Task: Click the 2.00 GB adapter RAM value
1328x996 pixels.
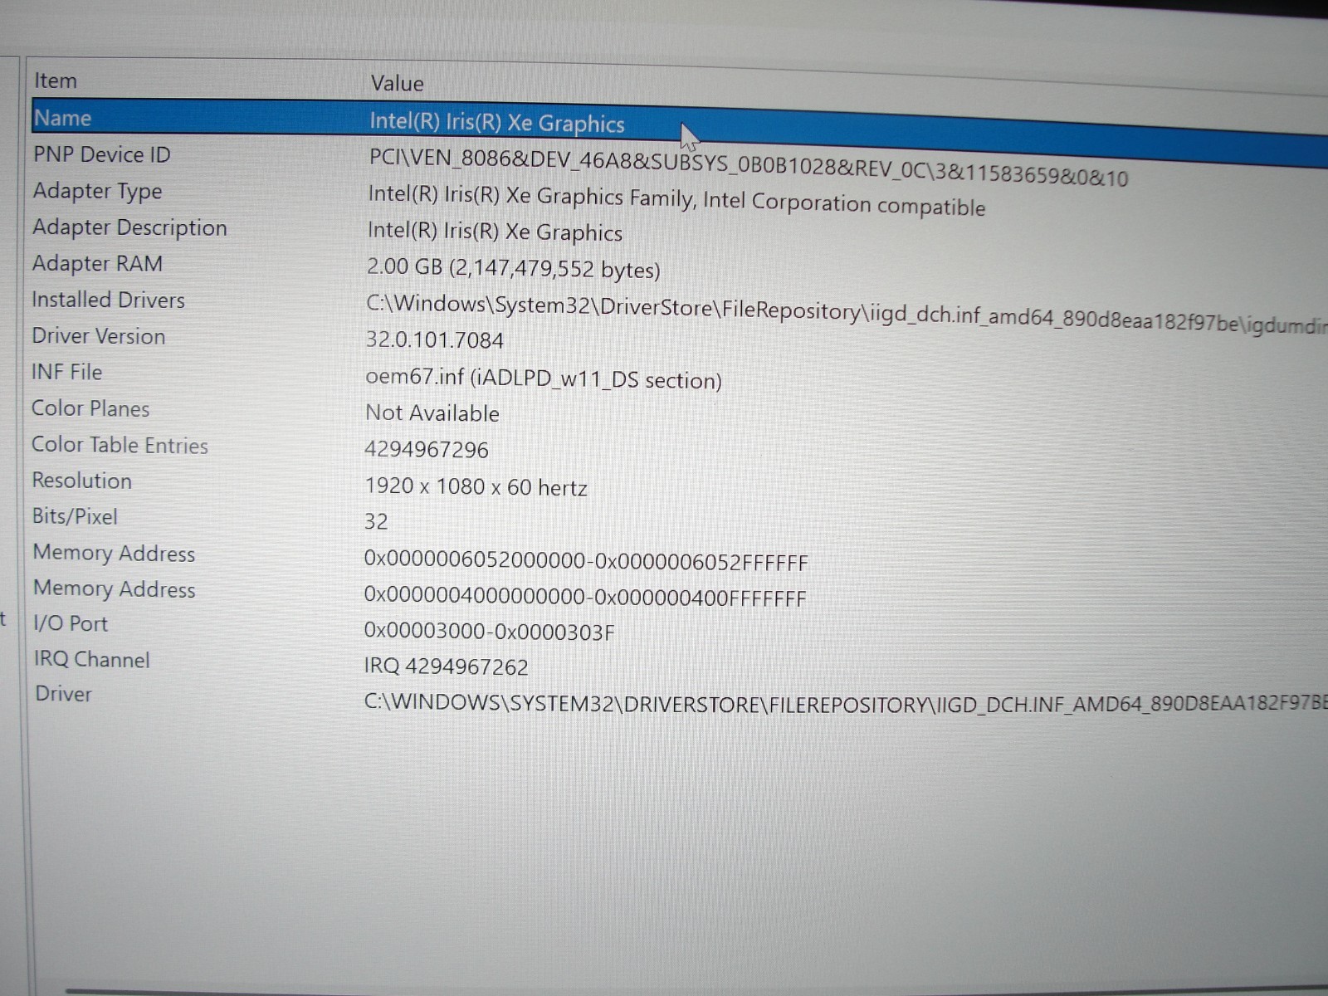Action: [x=513, y=268]
